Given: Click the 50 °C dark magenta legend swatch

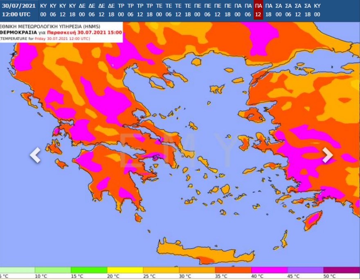Looking at the screenshot, I should [341, 270].
